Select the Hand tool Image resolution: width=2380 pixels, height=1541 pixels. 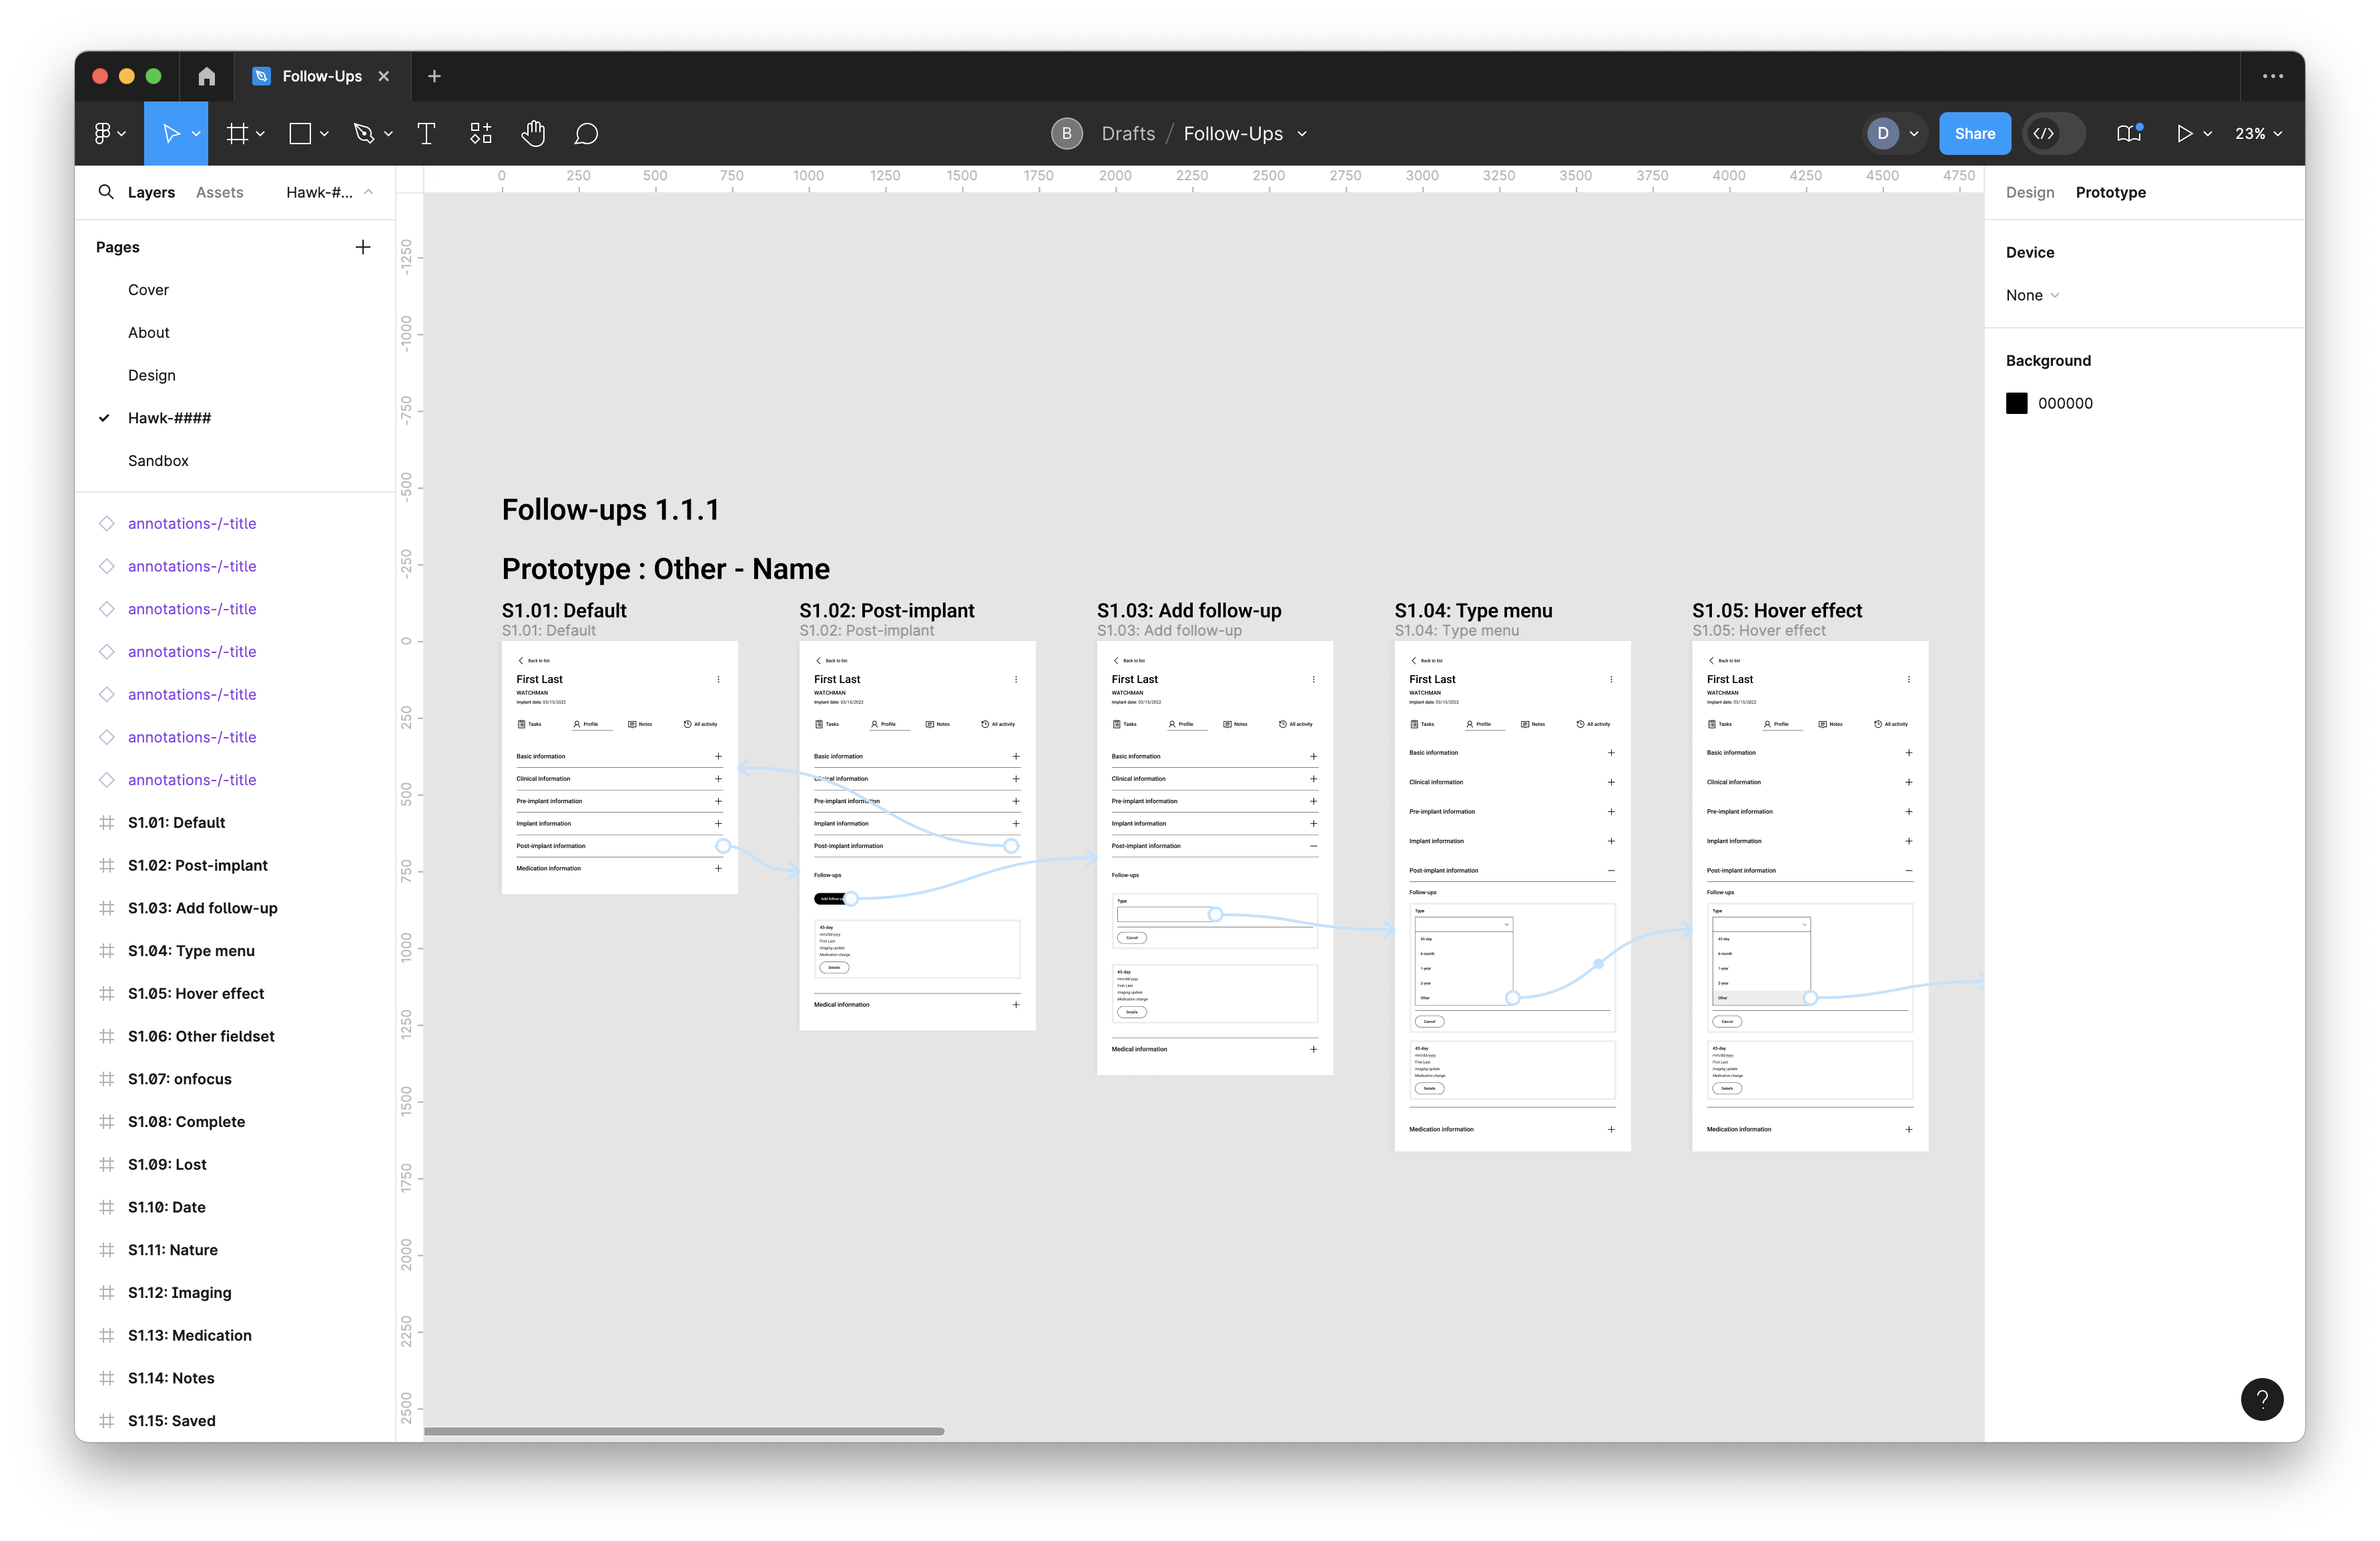(x=533, y=134)
